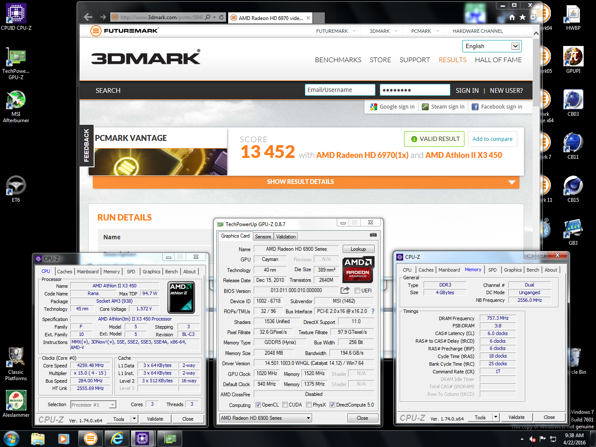Open the vertical FEEDBACK tab
Image resolution: width=596 pixels, height=447 pixels.
pyautogui.click(x=86, y=145)
